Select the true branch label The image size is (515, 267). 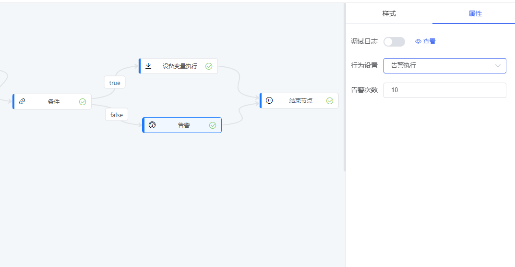pyautogui.click(x=115, y=83)
